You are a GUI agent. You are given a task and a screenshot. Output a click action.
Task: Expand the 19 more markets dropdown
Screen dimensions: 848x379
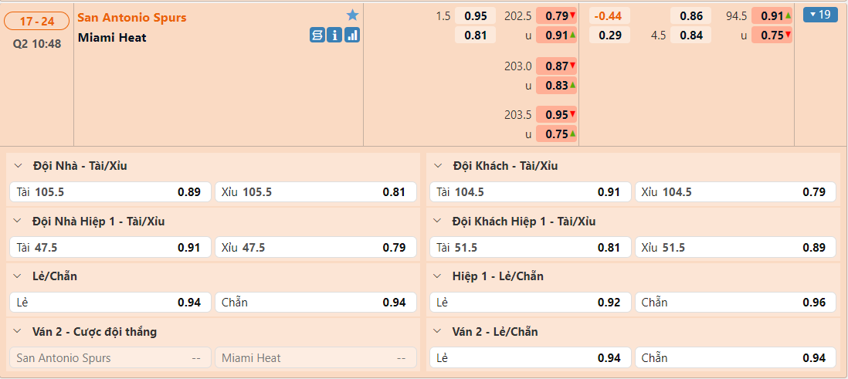point(820,15)
